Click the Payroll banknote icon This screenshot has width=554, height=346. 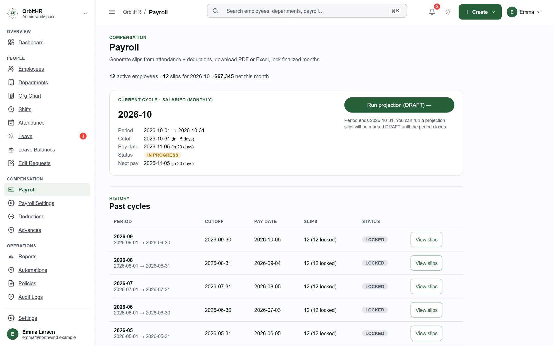pyautogui.click(x=11, y=189)
